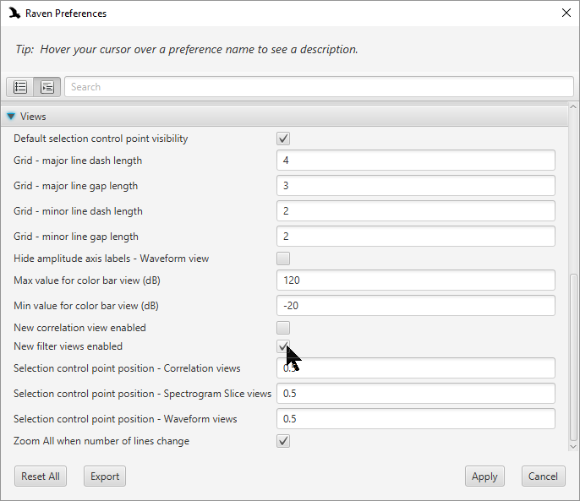Edit Spectrogram Slice views position field

point(416,394)
